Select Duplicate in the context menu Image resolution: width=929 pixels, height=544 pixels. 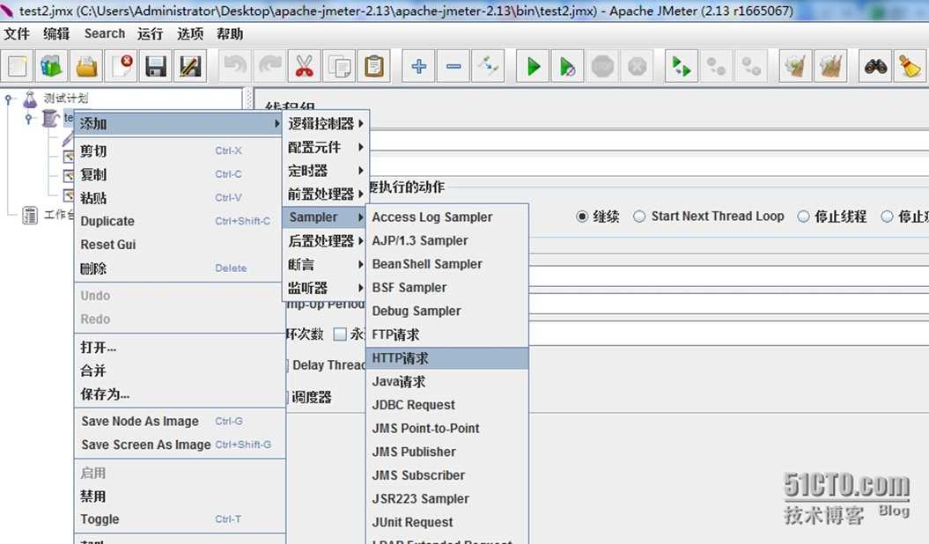coord(178,221)
